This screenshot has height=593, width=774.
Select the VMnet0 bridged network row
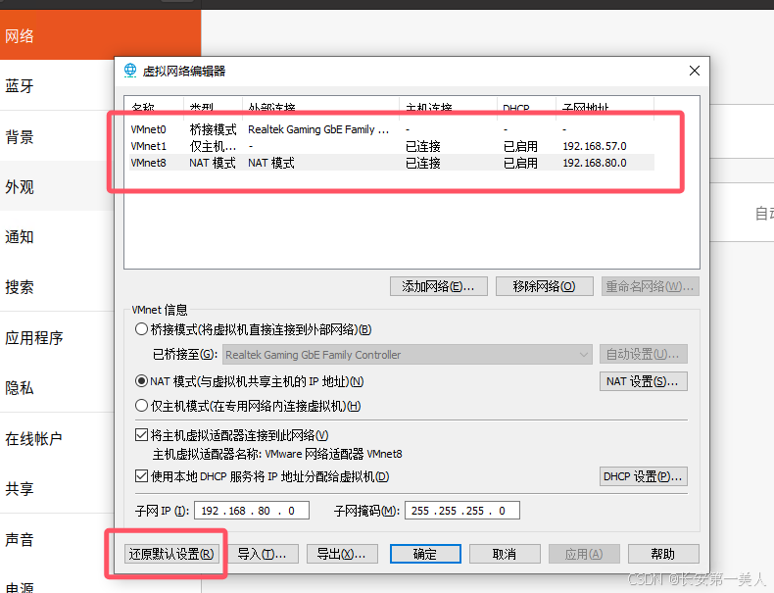tap(392, 129)
